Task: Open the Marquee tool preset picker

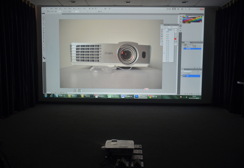Action: tap(44, 11)
